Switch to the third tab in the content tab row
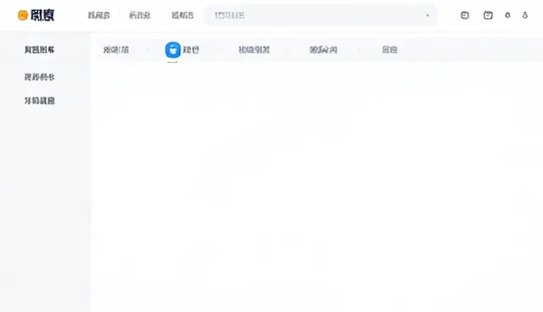 [x=254, y=50]
